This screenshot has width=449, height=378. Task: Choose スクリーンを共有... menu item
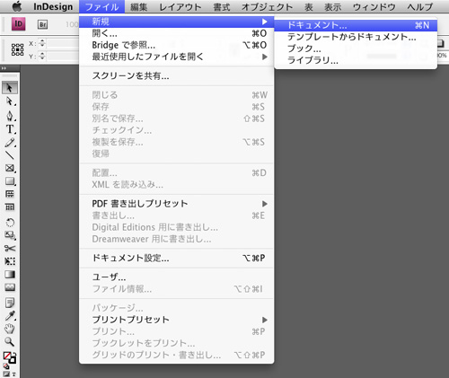pyautogui.click(x=177, y=76)
